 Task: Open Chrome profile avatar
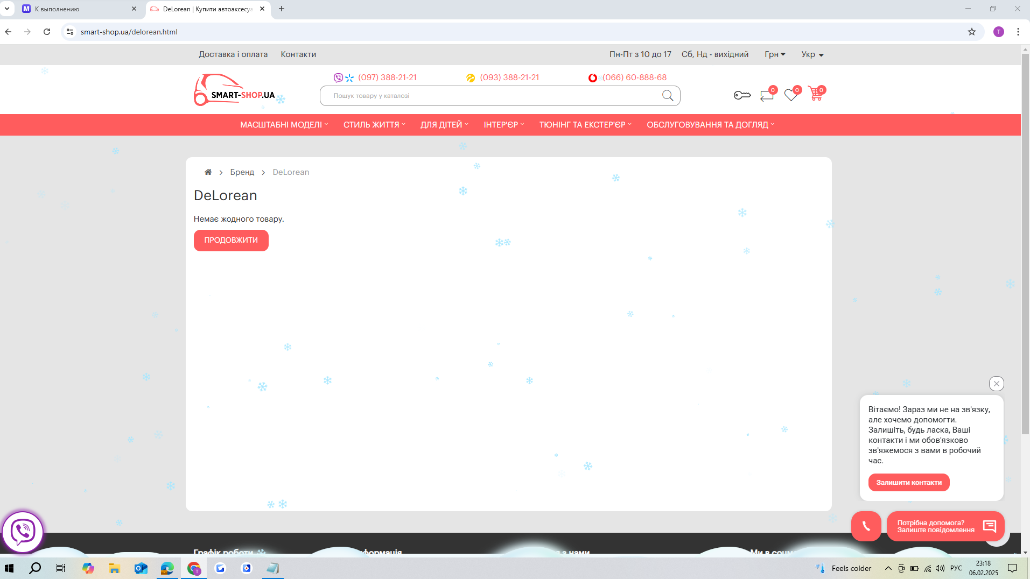999,32
